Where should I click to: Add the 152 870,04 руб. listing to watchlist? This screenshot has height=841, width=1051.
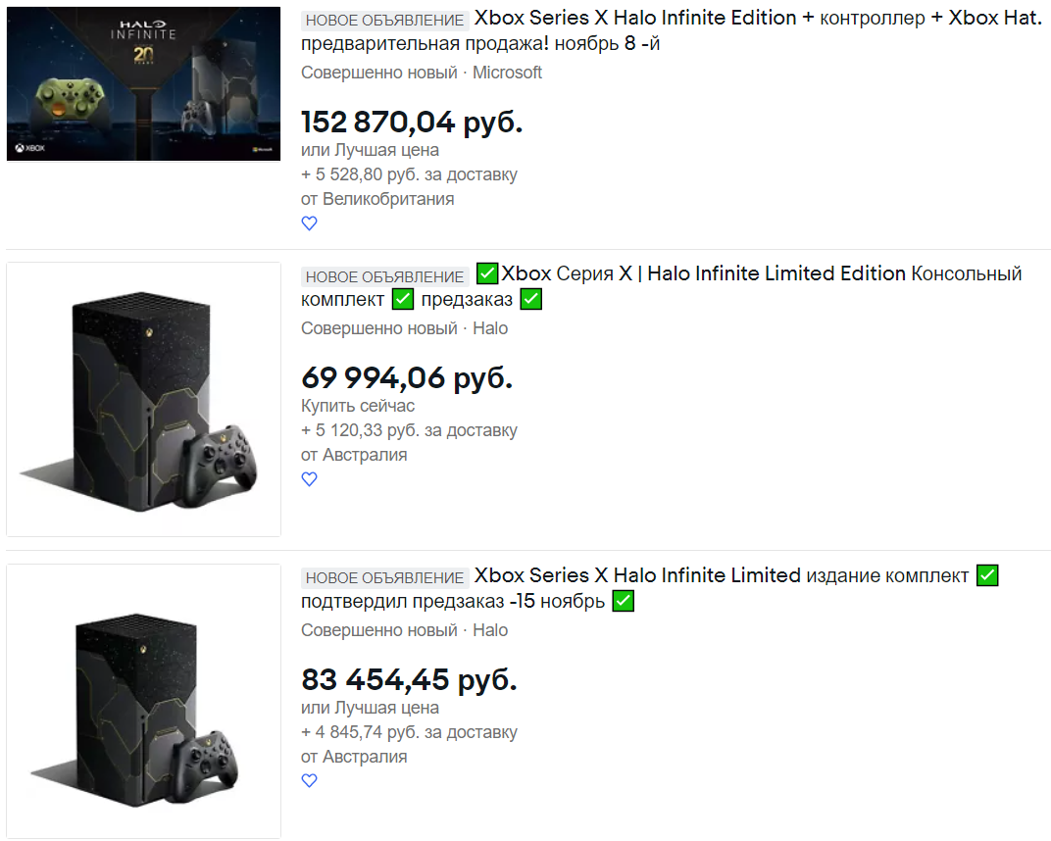pyautogui.click(x=309, y=223)
